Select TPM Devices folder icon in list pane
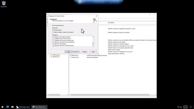194x109 pixels. point(70,55)
